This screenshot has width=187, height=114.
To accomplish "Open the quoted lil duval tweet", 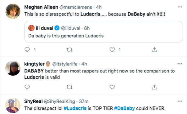I will 103,32.
